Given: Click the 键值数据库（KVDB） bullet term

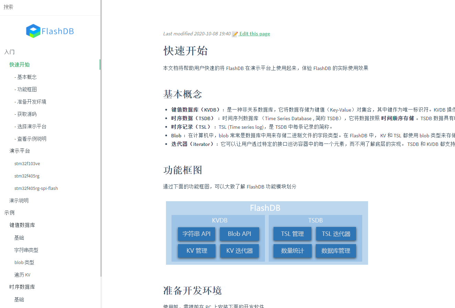Looking at the screenshot, I should pos(195,110).
